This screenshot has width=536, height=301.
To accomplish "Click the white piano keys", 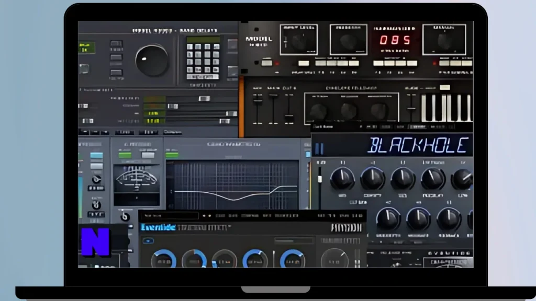I will click(447, 108).
